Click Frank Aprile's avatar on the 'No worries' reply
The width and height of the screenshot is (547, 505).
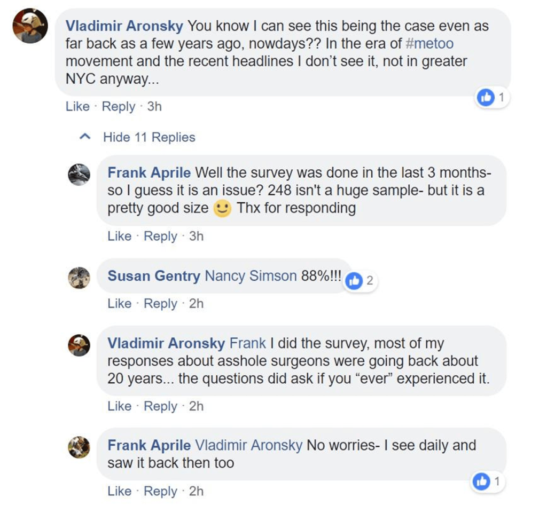tap(79, 447)
